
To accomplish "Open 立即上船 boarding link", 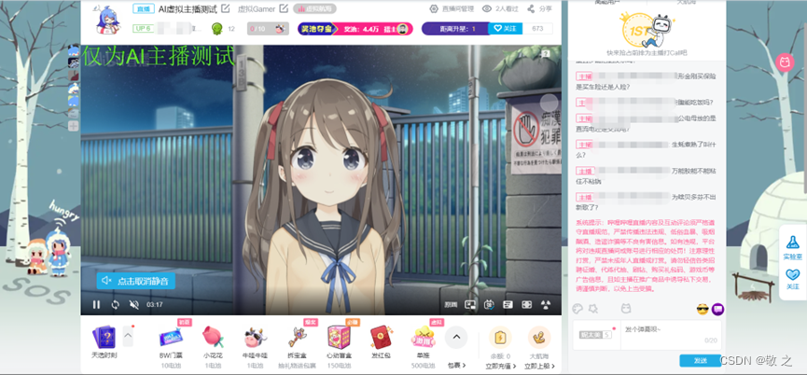I will click(x=539, y=366).
